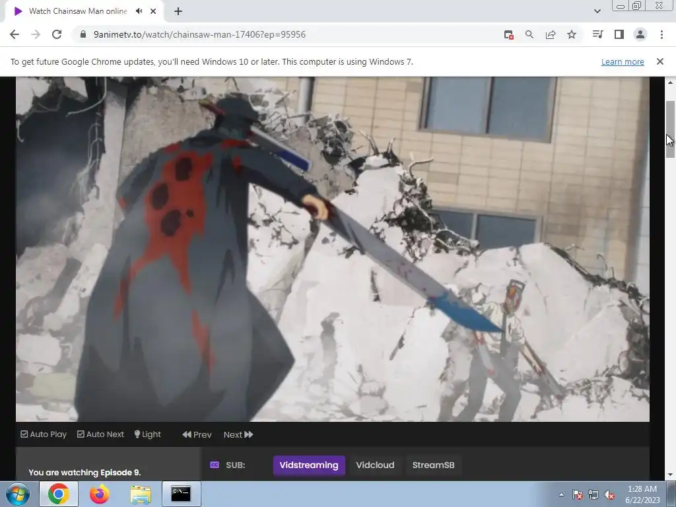
Task: Mute the tab using the speaker icon
Action: click(x=139, y=11)
